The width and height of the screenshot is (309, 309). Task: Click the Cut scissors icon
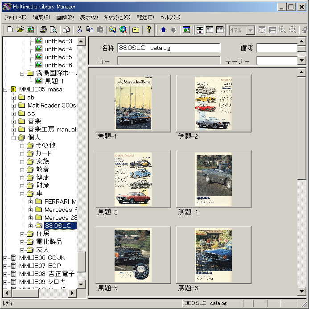click(x=79, y=30)
